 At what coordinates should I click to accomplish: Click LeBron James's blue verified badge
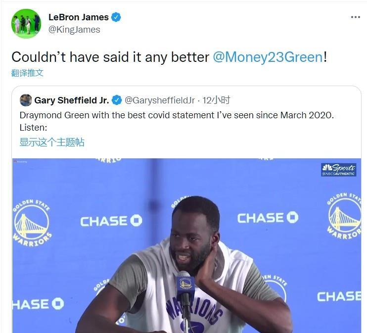tap(116, 17)
